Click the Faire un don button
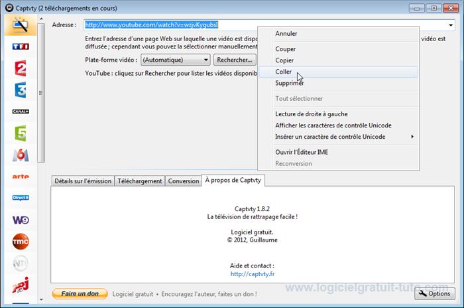The width and height of the screenshot is (464, 308). 80,294
